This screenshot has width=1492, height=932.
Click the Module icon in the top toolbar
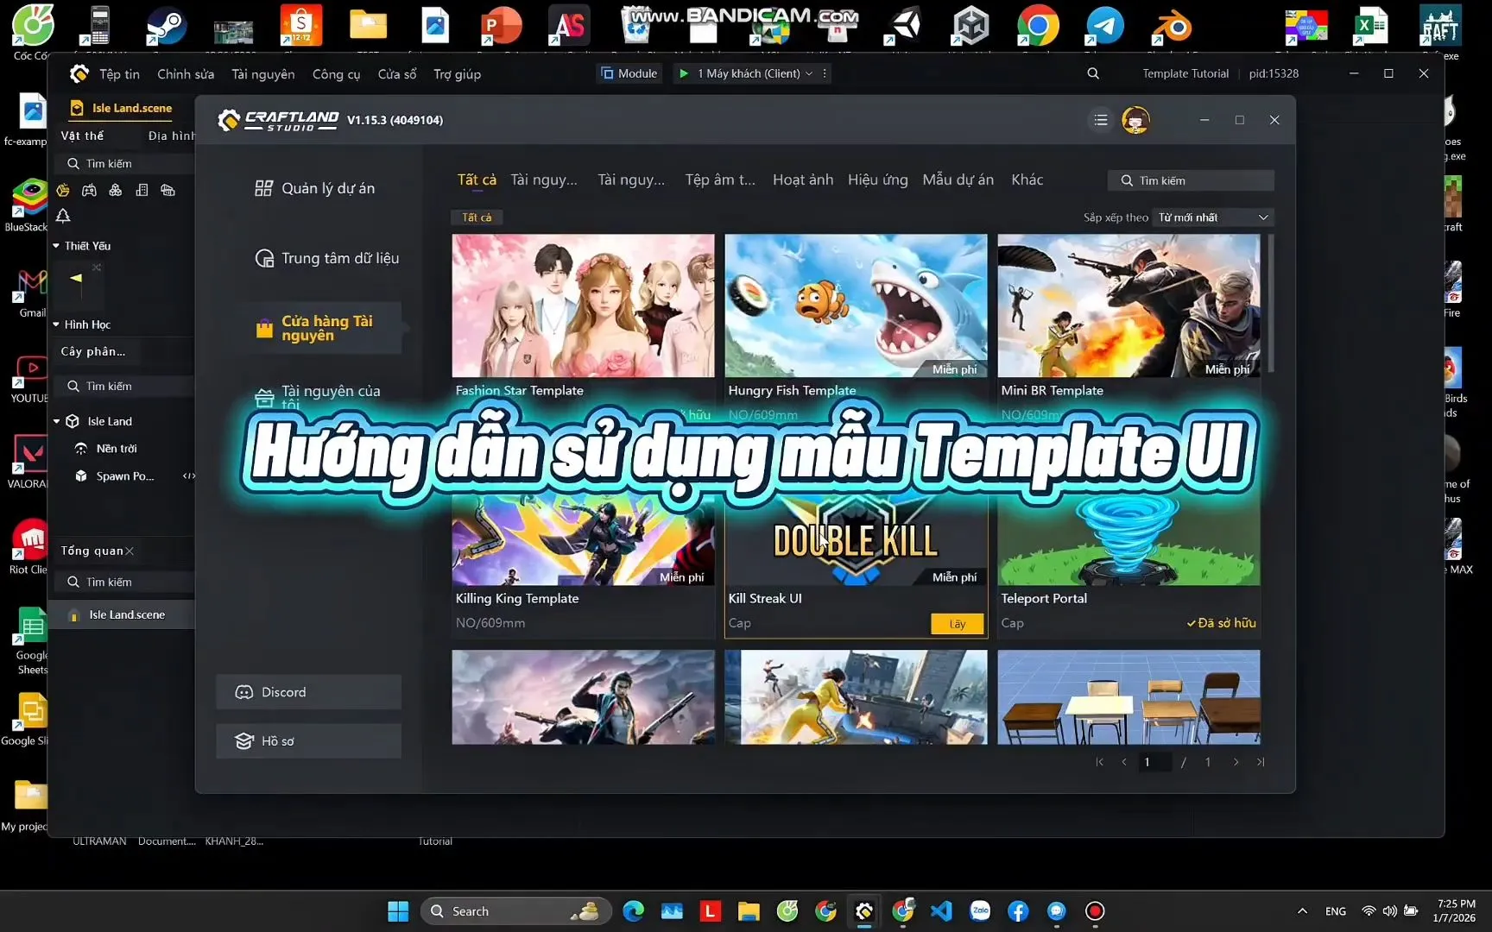pyautogui.click(x=607, y=73)
